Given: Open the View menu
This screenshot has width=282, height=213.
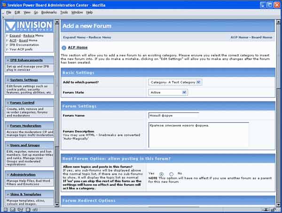Looking at the screenshot, I should (x=27, y=12).
